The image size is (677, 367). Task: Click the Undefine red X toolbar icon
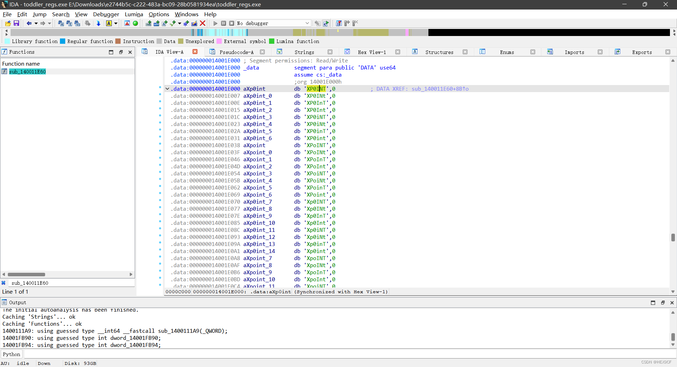(202, 23)
